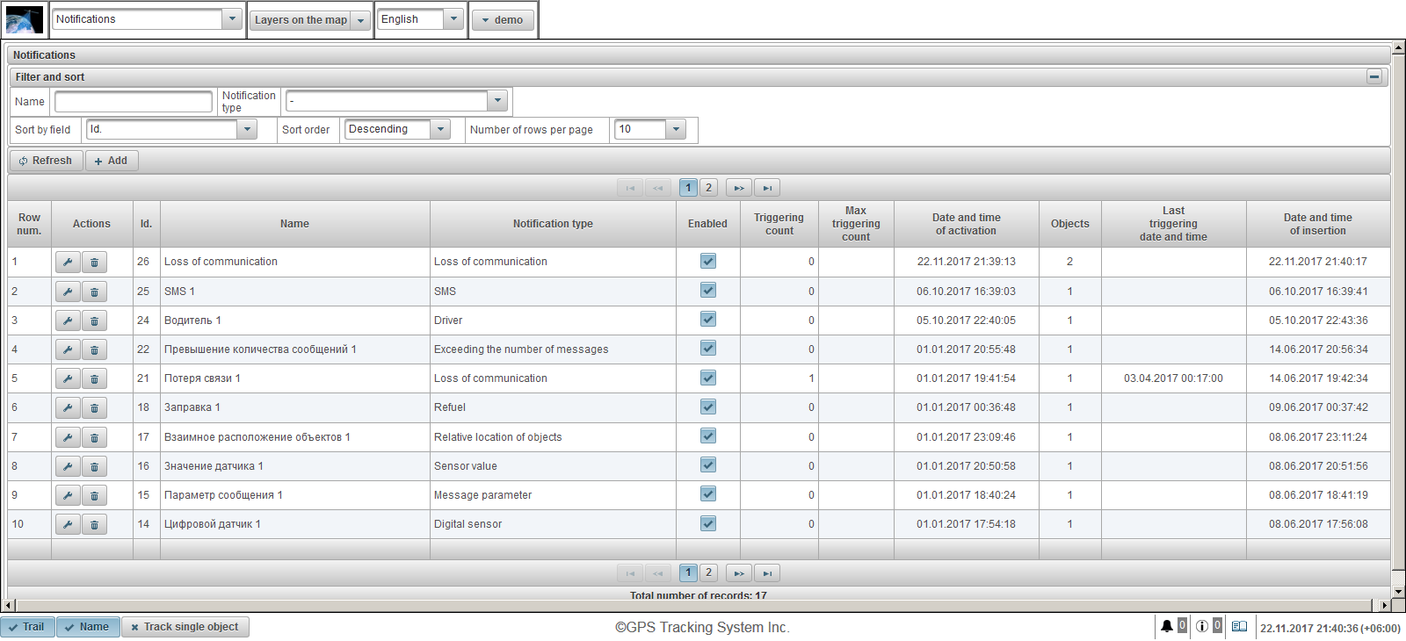The image size is (1406, 641).
Task: Open the demo user menu
Action: click(503, 20)
